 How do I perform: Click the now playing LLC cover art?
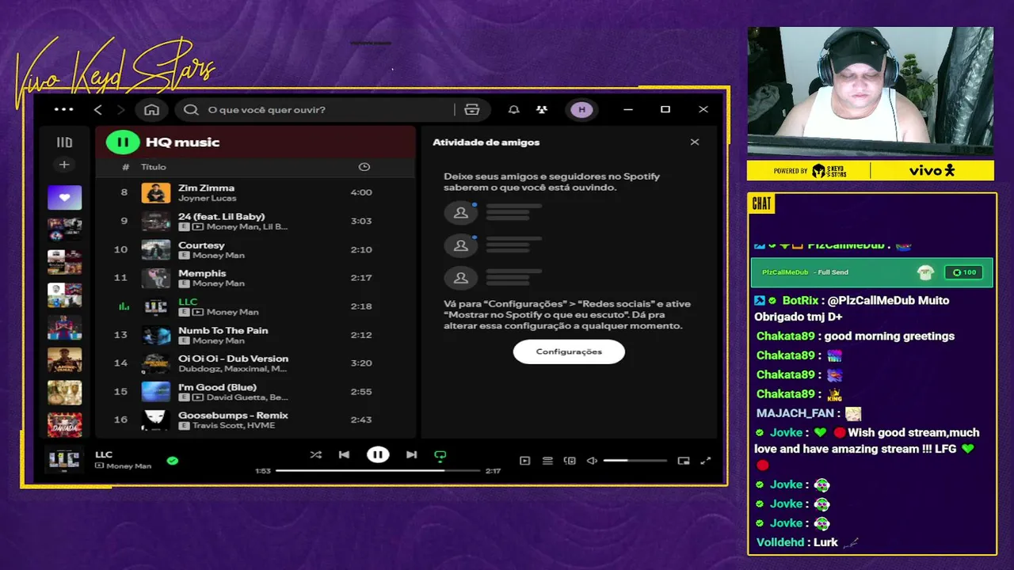(64, 459)
